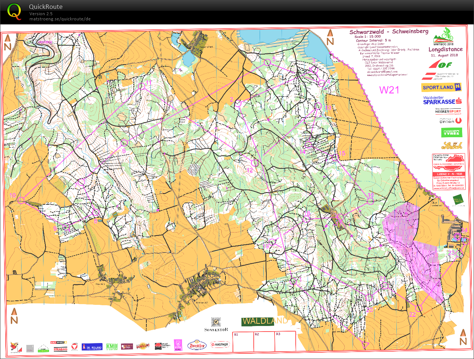Click the QuickRoute Q logo

[x=14, y=12]
